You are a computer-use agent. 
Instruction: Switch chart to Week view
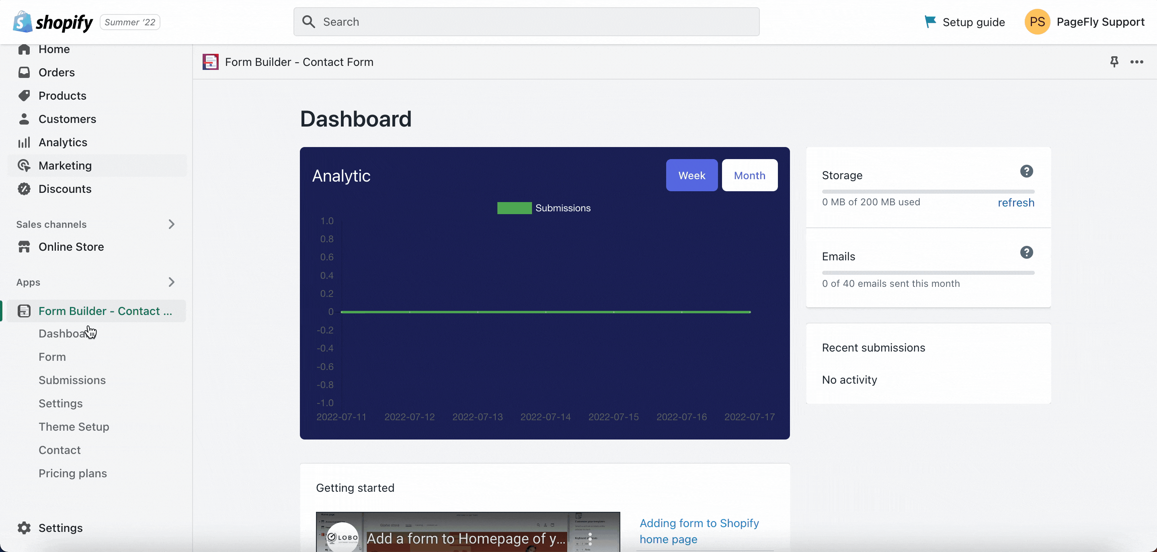[692, 175]
